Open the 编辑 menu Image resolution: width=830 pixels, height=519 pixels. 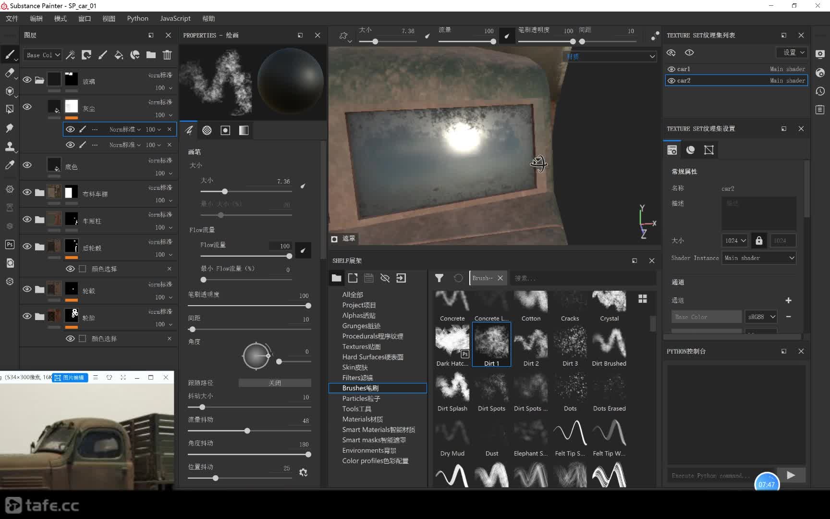(x=36, y=18)
